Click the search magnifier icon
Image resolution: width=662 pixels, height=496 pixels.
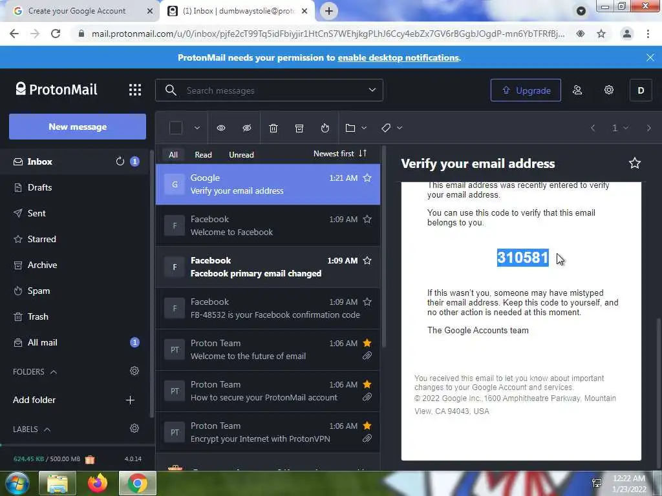[x=171, y=90]
